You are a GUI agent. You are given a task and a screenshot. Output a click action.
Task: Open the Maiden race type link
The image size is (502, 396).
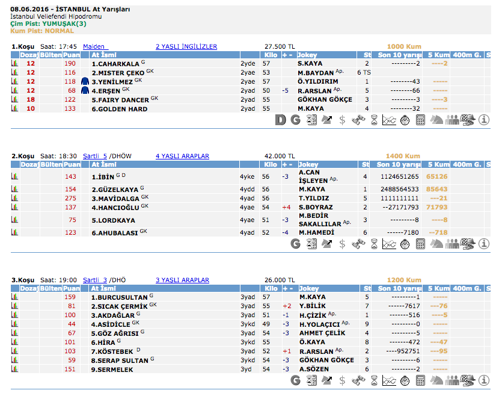click(x=94, y=46)
